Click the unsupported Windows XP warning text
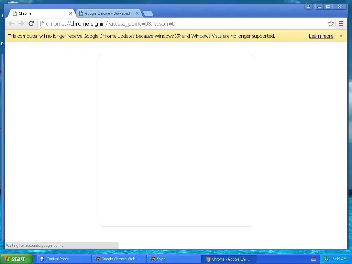This screenshot has height=264, width=352. point(141,36)
